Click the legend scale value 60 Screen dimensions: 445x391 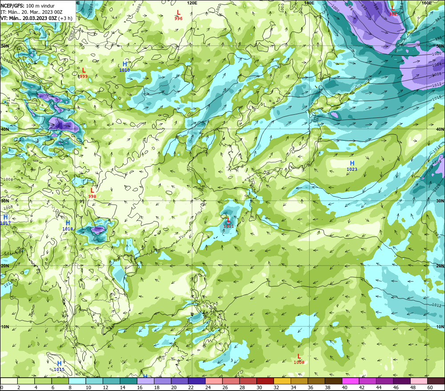(x=430, y=387)
